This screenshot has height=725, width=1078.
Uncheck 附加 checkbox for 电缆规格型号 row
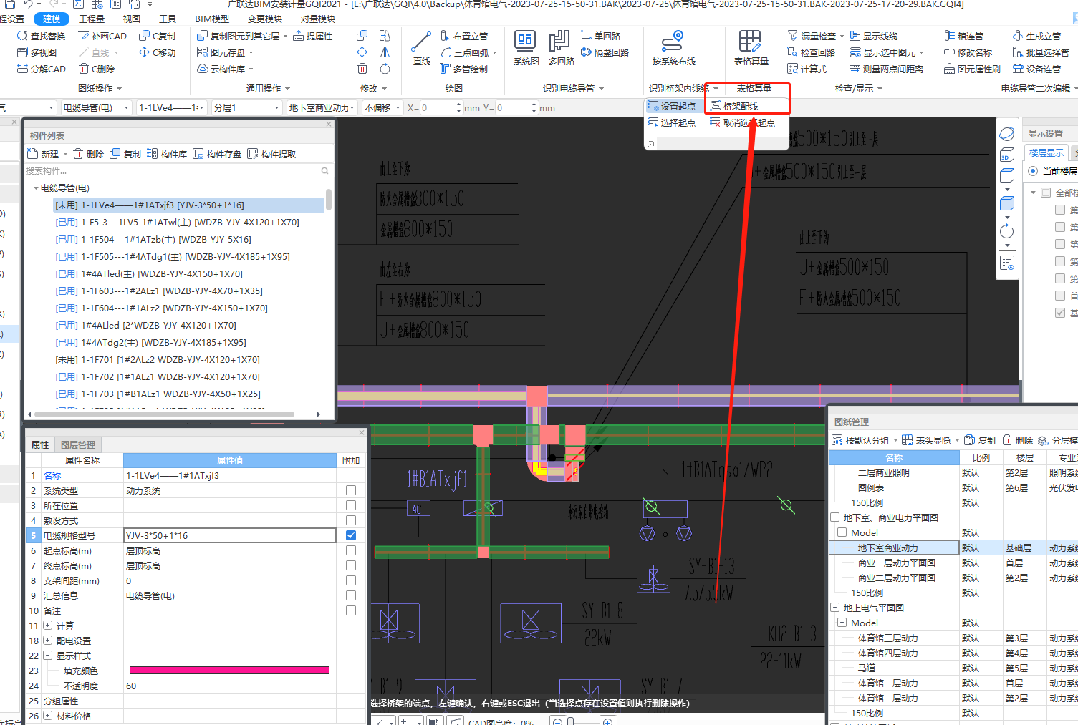tap(351, 535)
